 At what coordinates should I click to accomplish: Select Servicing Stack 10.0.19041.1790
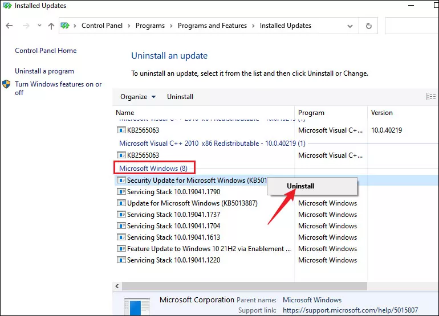point(173,192)
